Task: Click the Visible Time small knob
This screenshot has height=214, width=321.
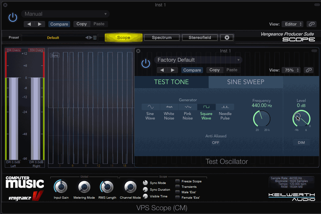Action: coord(145,196)
